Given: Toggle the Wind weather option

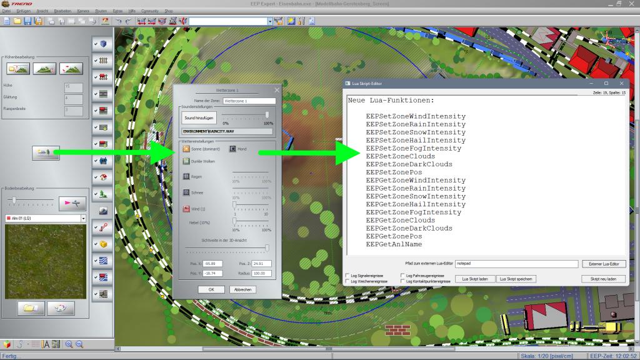Looking at the screenshot, I should coord(186,209).
